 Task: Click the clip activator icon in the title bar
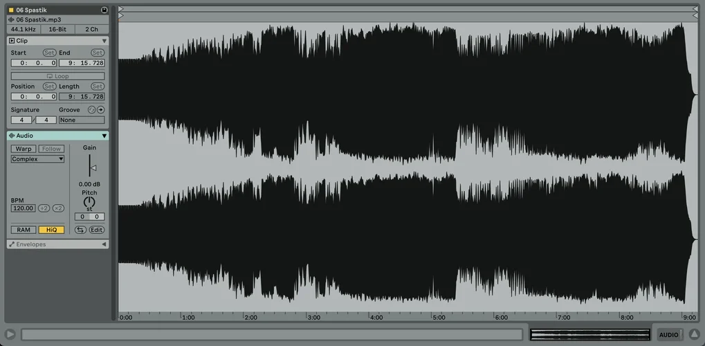pos(104,10)
